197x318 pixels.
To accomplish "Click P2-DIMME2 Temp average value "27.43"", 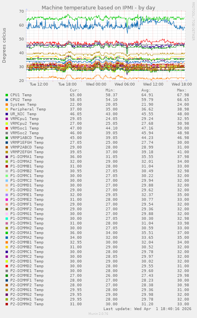I will 147,276.
